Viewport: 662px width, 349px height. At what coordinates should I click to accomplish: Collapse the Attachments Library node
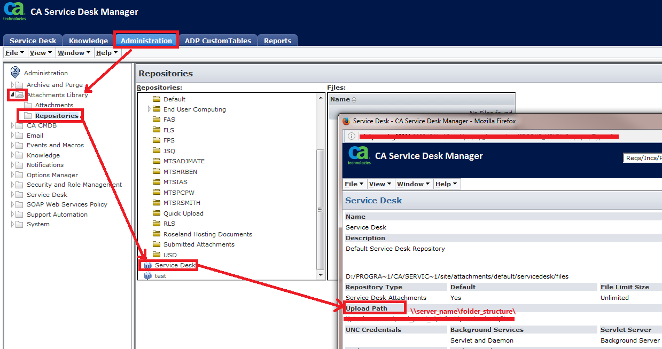(13, 95)
